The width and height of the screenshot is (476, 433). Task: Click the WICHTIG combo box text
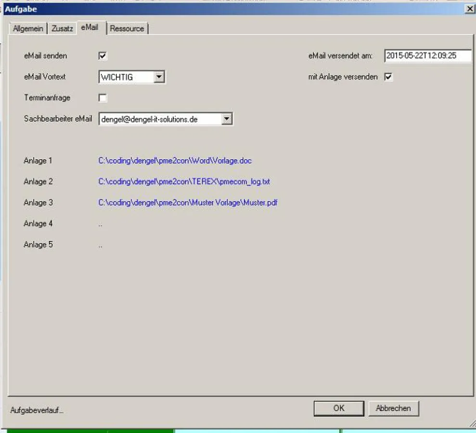(125, 77)
